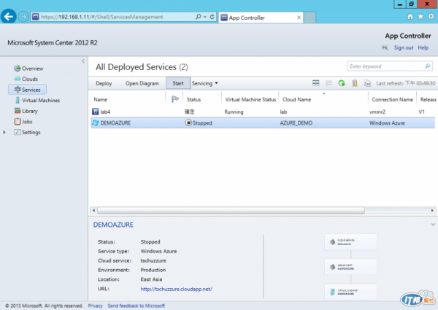Click the horizontal scrollbar left arrow

[x=94, y=210]
